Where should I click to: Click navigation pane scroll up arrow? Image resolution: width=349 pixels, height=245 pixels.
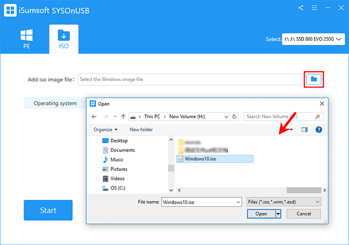(x=171, y=140)
